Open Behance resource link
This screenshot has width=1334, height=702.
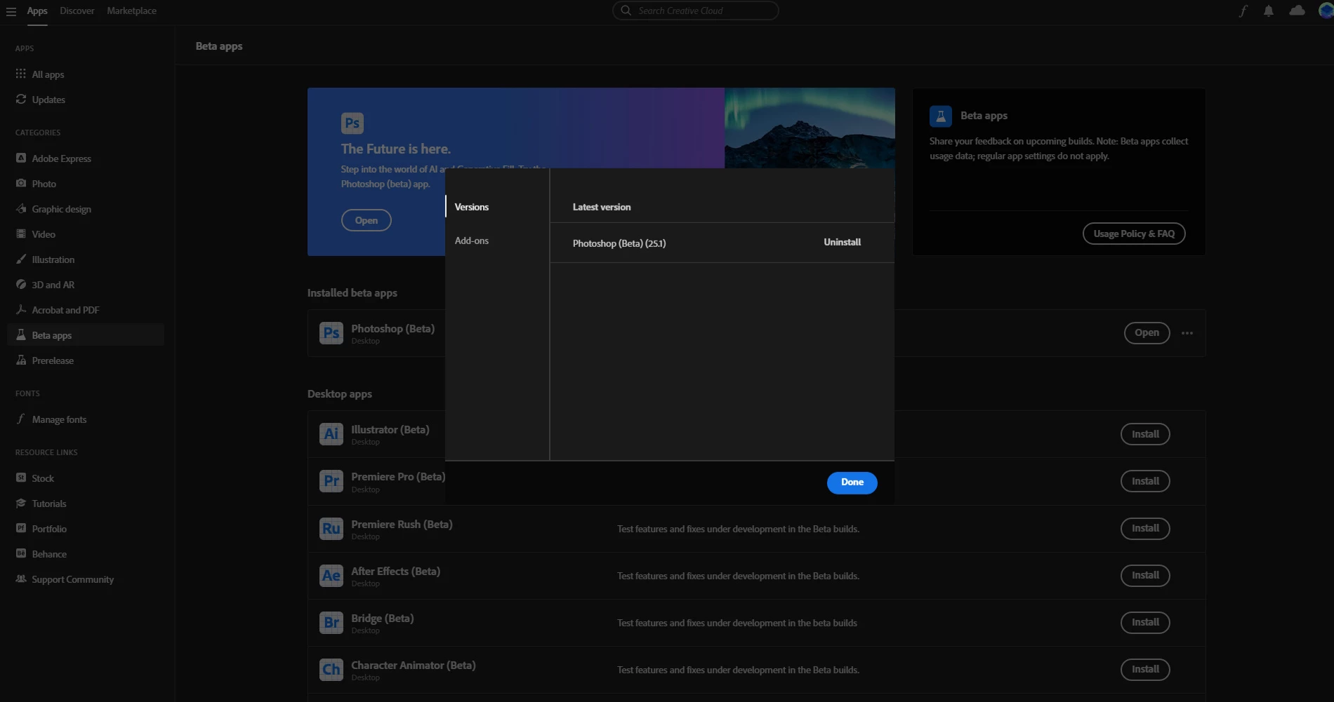86,554
